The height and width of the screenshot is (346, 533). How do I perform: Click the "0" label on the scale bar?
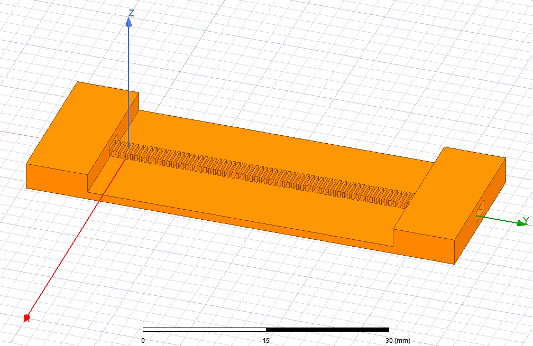(x=143, y=340)
